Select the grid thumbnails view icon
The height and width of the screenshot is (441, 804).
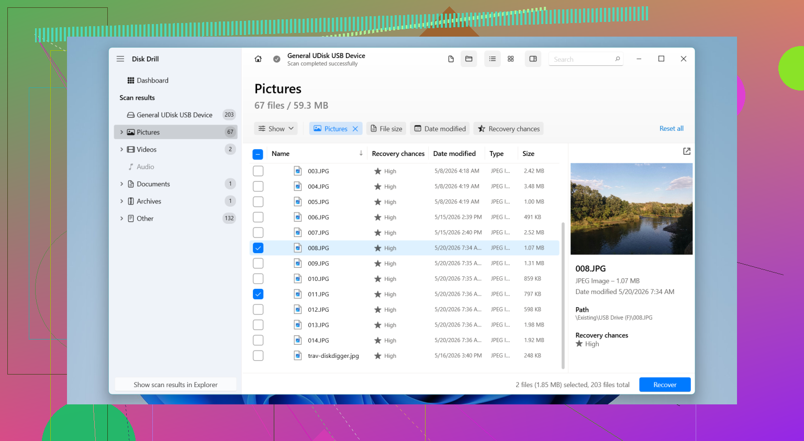tap(511, 59)
